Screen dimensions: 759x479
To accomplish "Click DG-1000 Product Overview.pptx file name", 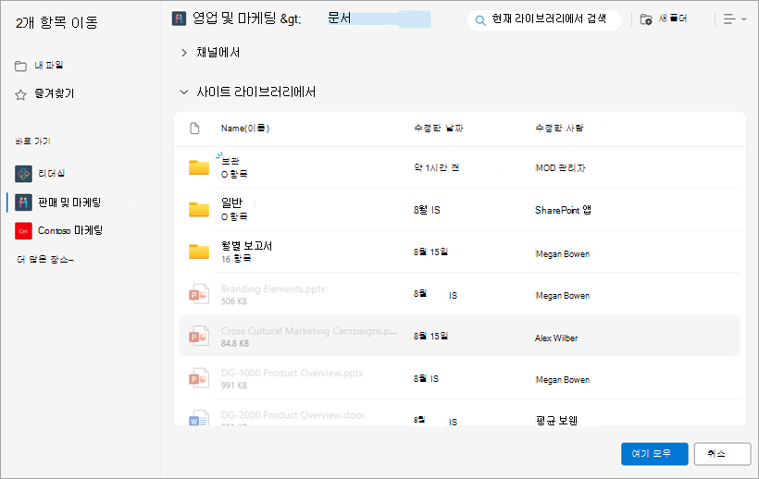I will click(292, 374).
